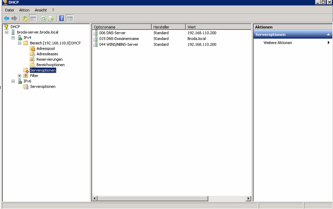
Task: Click the 015 DNS-Domänenname option icon
Action: pos(95,39)
